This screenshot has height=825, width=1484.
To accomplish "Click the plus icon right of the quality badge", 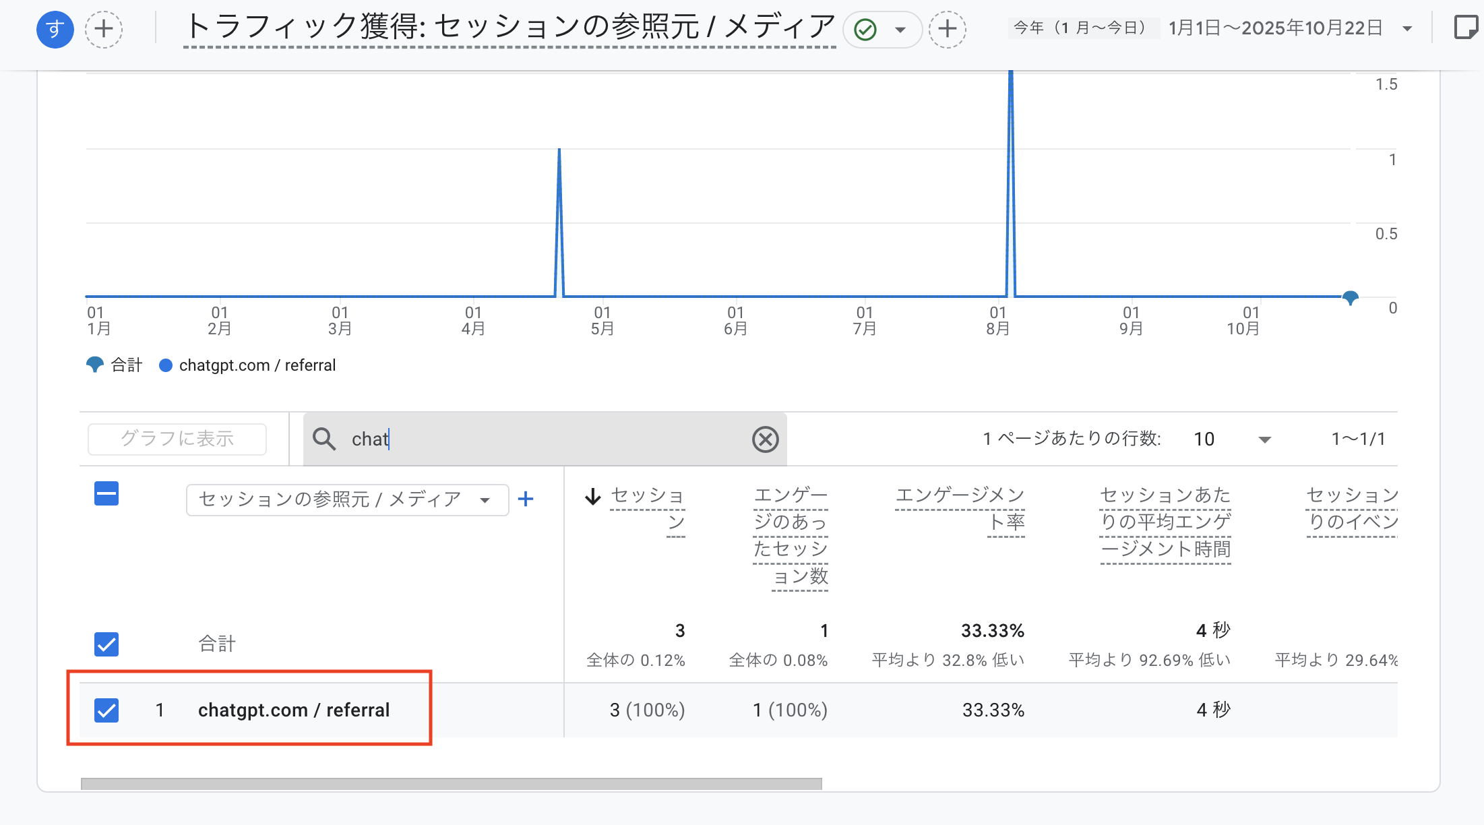I will click(947, 30).
